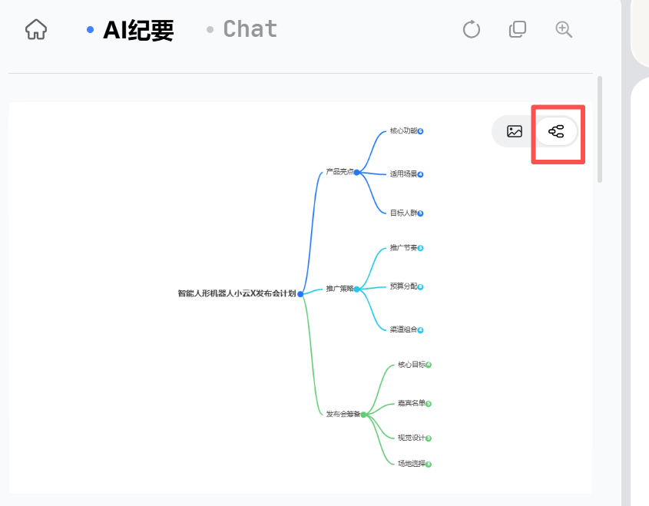Screen dimensions: 649x506
Task: Click the copy icon near the top right
Action: (517, 29)
